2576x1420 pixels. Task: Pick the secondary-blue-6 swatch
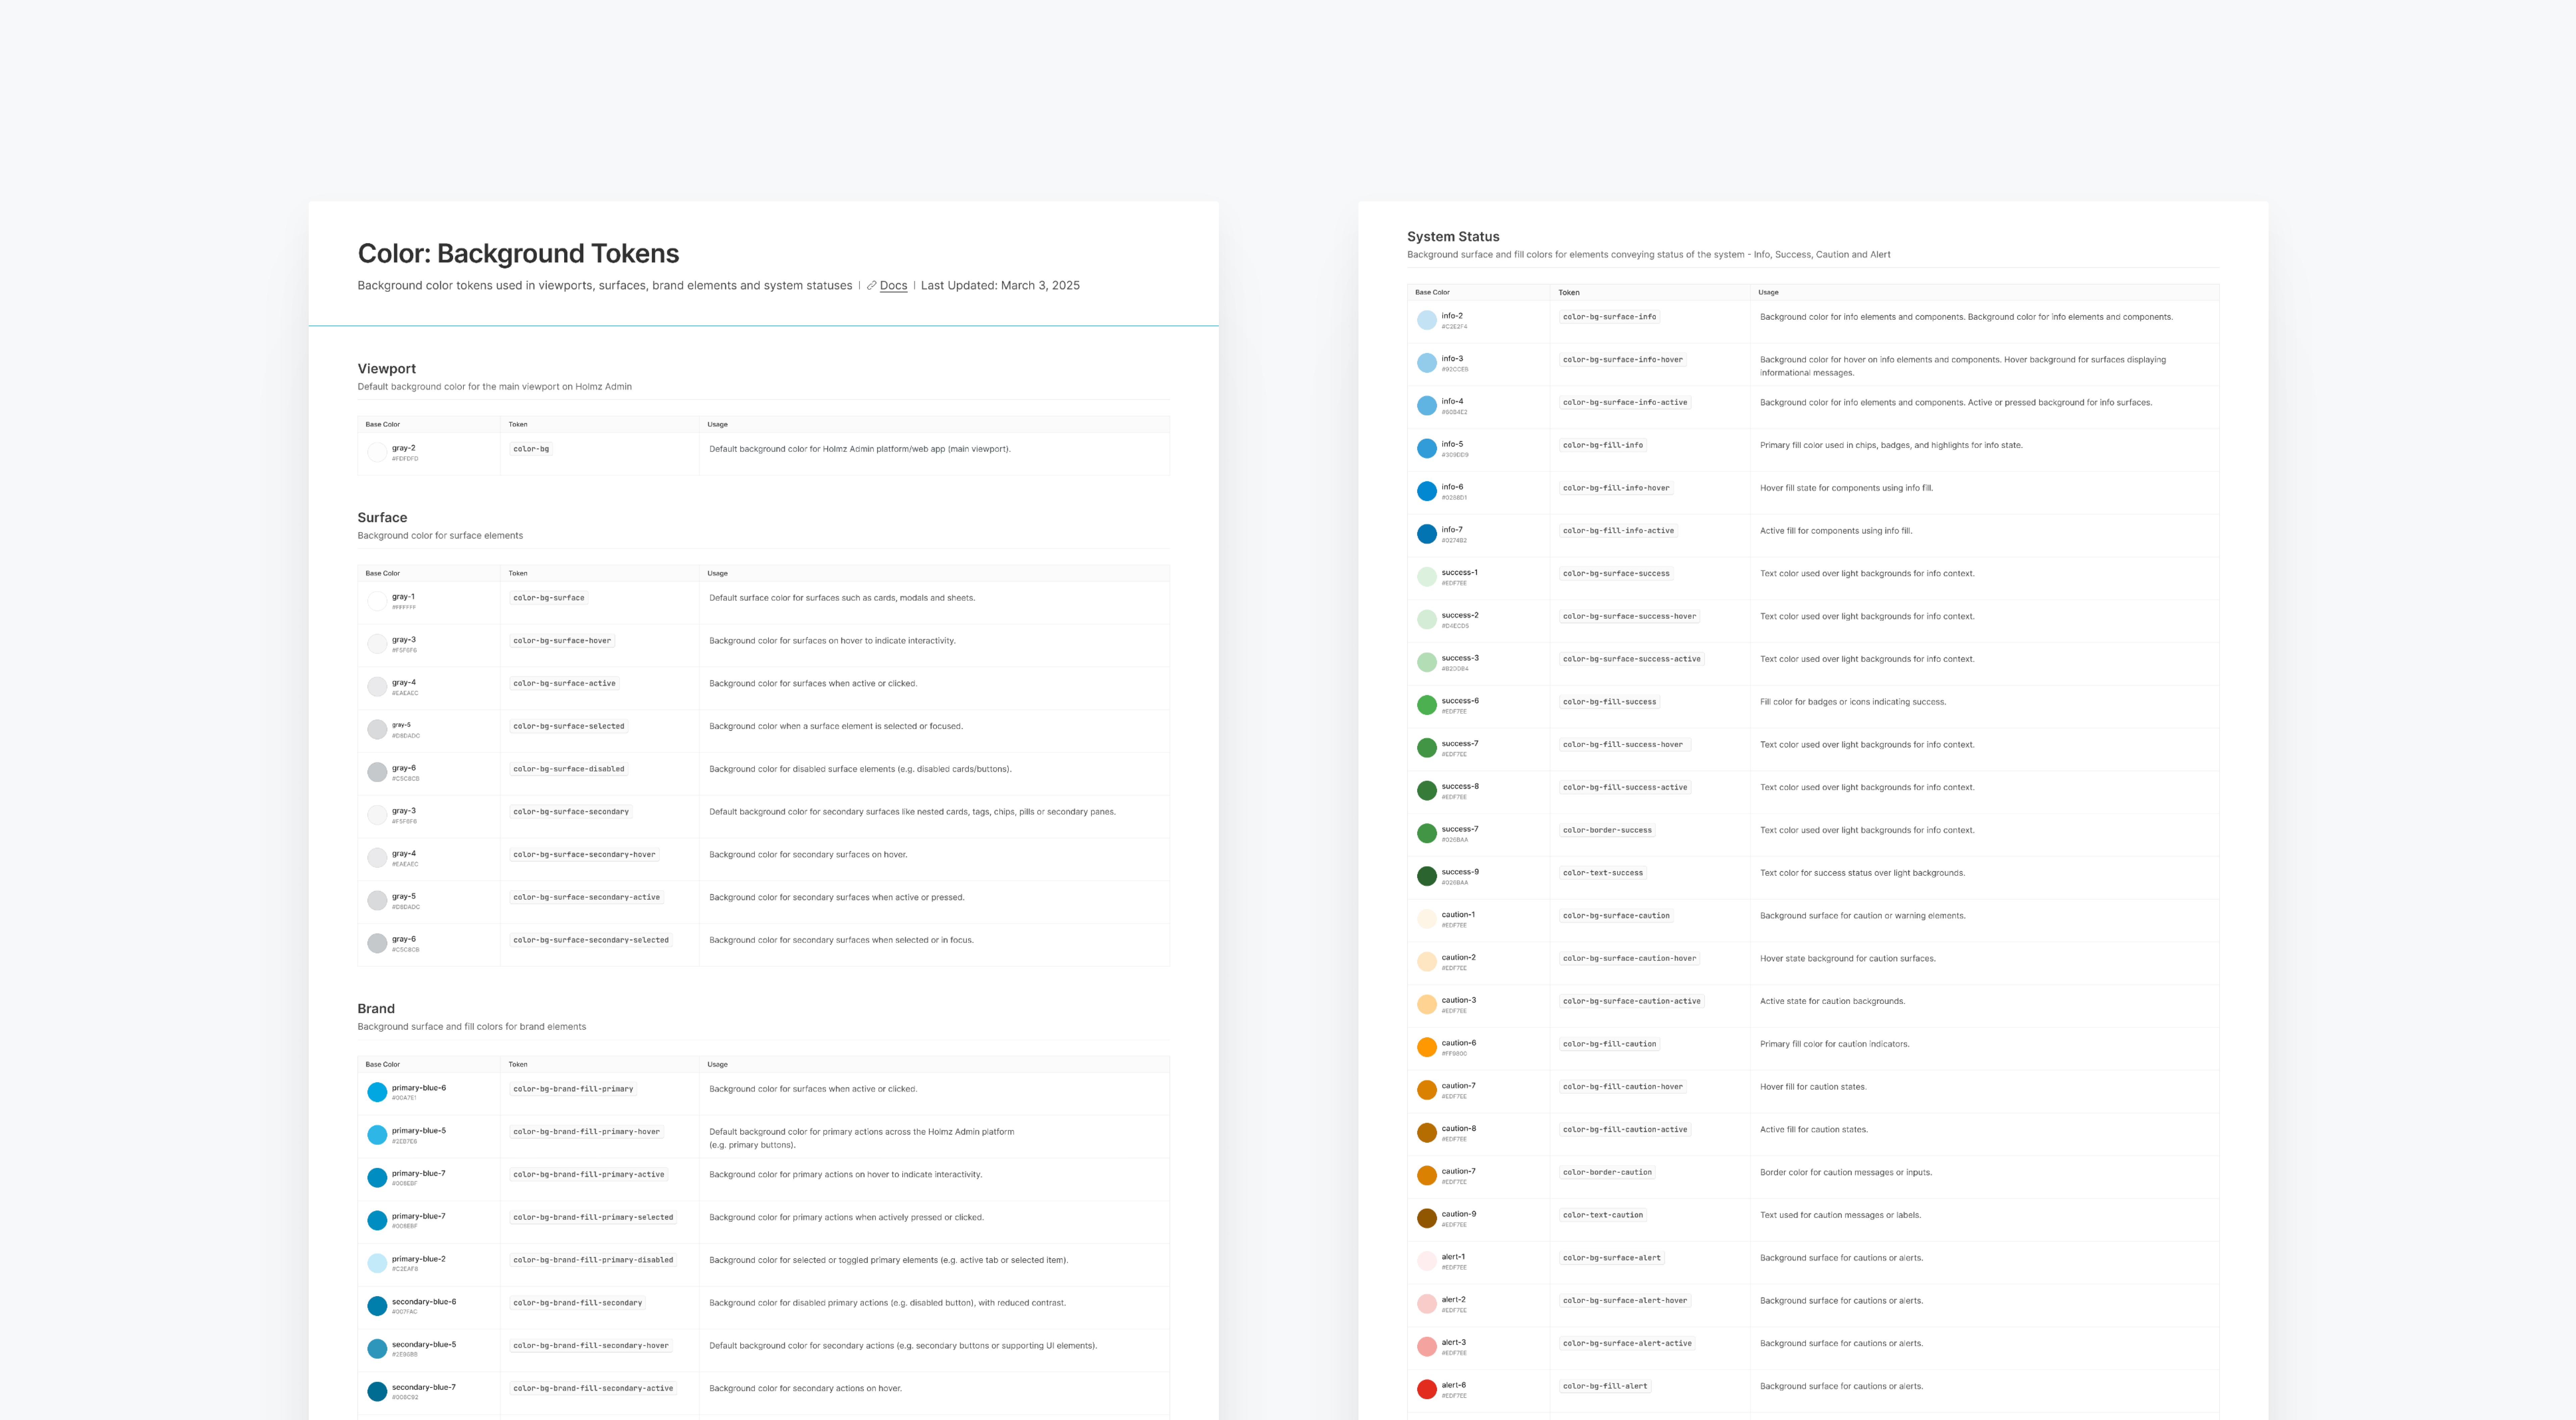tap(377, 1306)
